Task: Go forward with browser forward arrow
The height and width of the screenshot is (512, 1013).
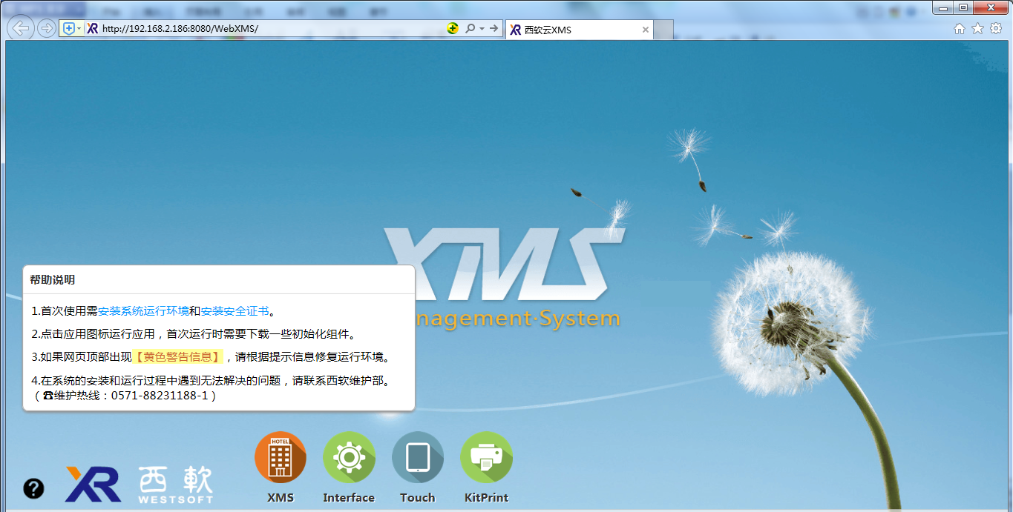Action: pyautogui.click(x=47, y=28)
